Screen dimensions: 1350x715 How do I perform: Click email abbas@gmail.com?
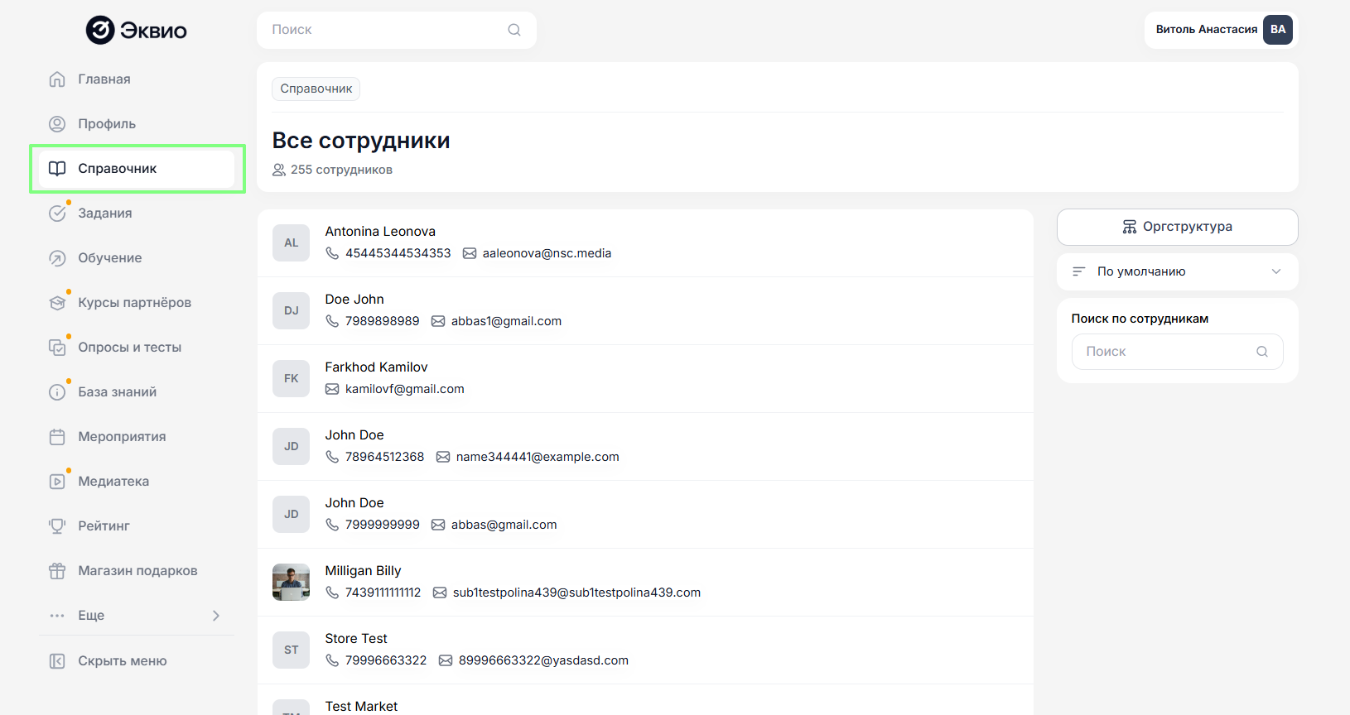[x=504, y=525]
